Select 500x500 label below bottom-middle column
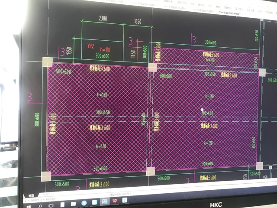This screenshot has height=208, width=277. (x=164, y=178)
